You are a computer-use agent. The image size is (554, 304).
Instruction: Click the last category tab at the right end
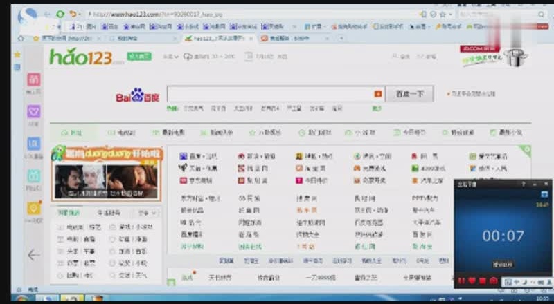[506, 133]
